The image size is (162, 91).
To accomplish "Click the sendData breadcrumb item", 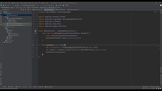I will (x=54, y=8).
